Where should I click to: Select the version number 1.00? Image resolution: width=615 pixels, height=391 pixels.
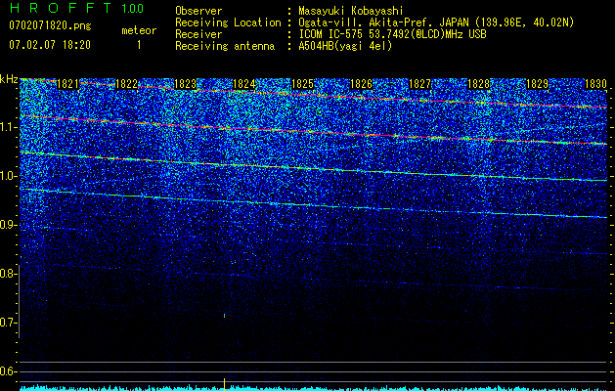pos(132,8)
